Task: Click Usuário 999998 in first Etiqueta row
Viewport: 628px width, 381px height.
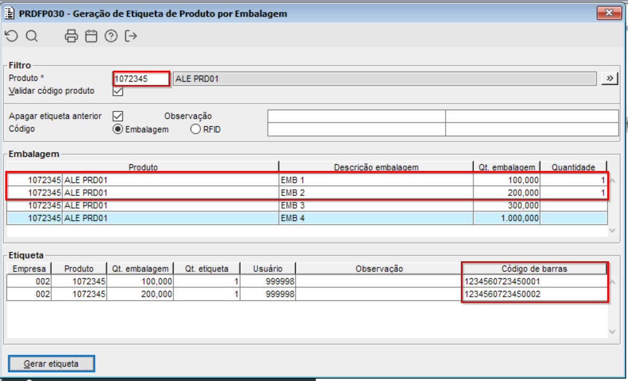Action: click(x=268, y=282)
